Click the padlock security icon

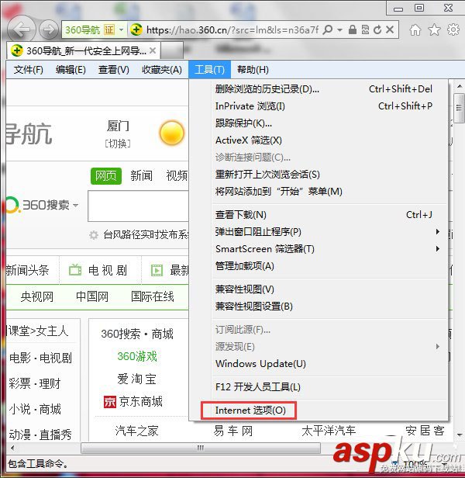pyautogui.click(x=353, y=29)
